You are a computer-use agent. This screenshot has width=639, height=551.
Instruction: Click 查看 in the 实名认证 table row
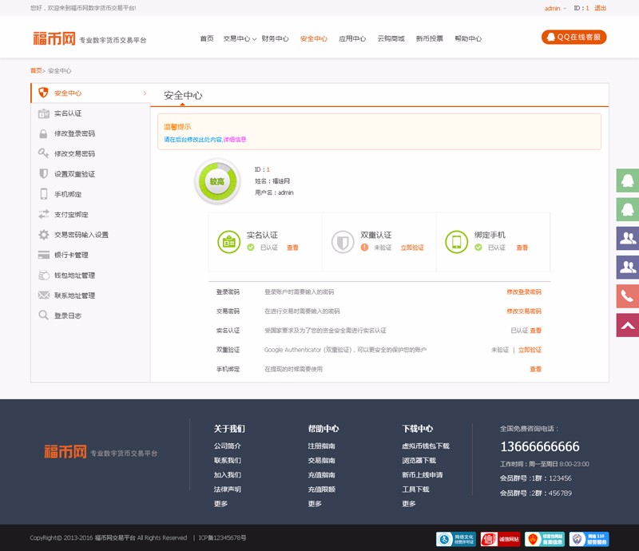pos(536,330)
